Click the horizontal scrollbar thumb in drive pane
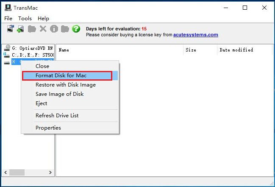The image size is (275, 187). tap(17, 173)
